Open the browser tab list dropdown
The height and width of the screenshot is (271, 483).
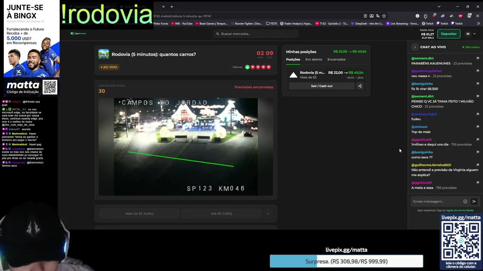click(439, 6)
